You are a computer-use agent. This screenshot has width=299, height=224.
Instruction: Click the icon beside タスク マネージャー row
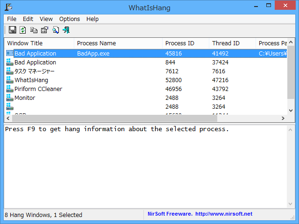[10, 71]
